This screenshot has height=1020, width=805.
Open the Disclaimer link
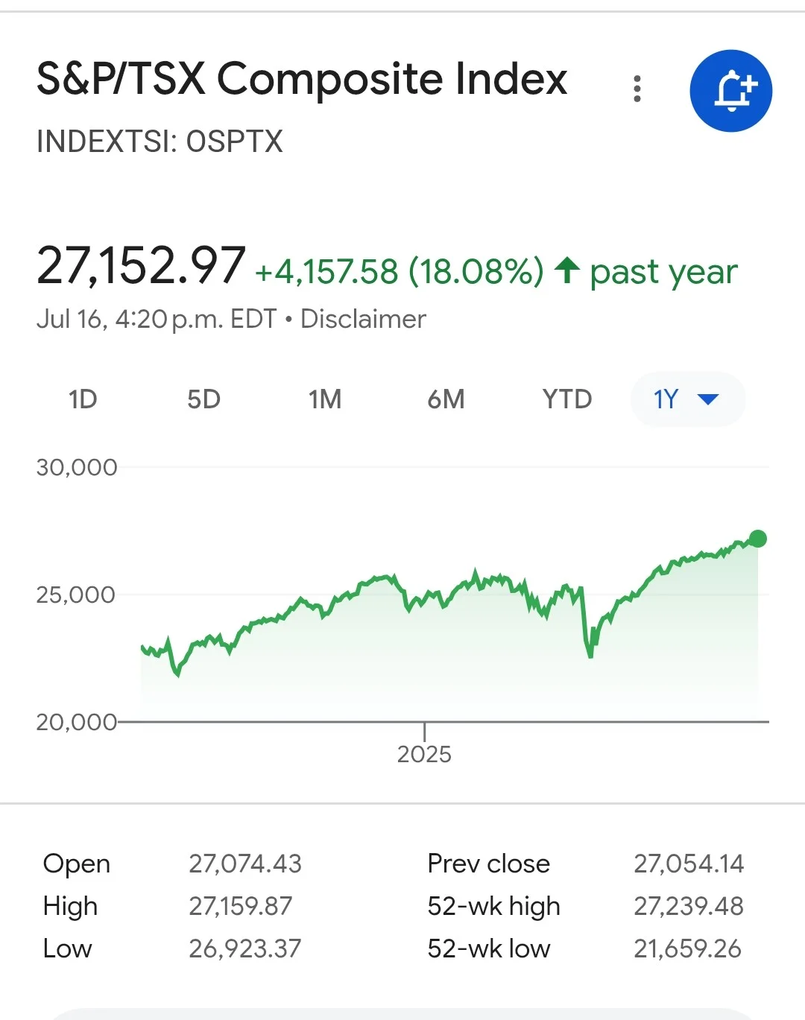coord(363,319)
